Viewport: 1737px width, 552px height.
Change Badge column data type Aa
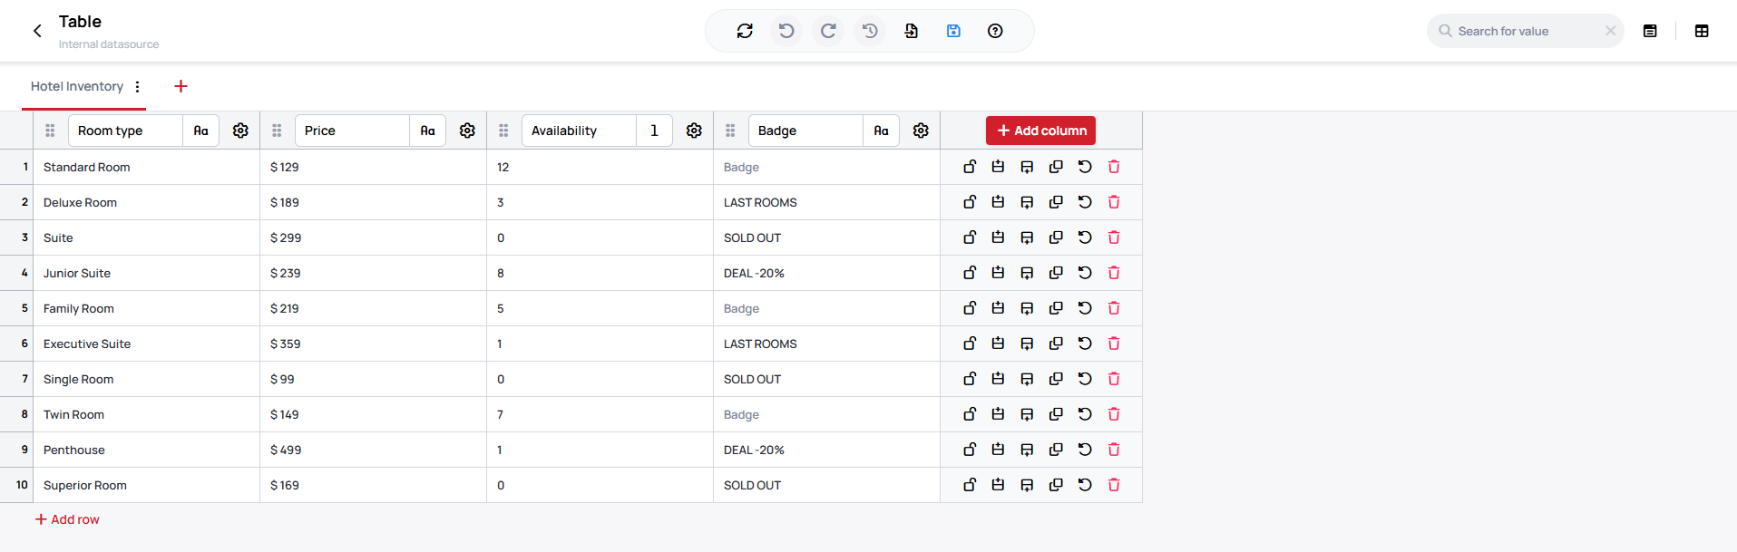tap(882, 131)
